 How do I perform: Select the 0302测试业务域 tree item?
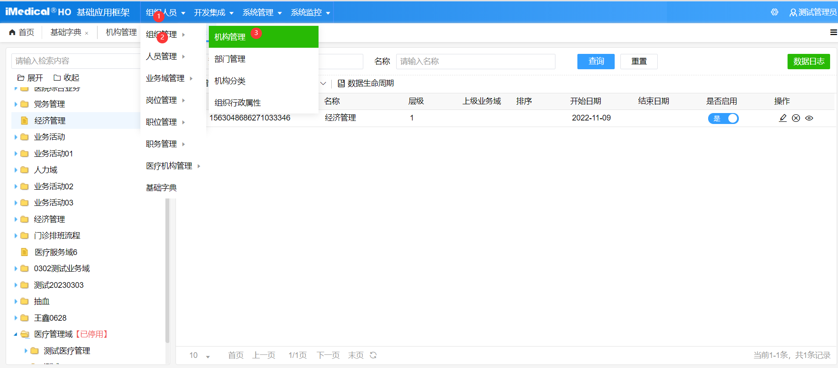(62, 269)
